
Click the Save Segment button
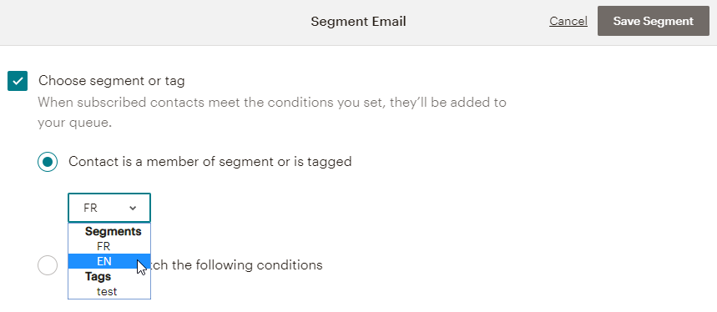pyautogui.click(x=654, y=21)
